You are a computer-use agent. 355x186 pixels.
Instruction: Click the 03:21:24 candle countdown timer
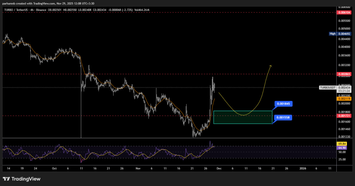point(344,91)
